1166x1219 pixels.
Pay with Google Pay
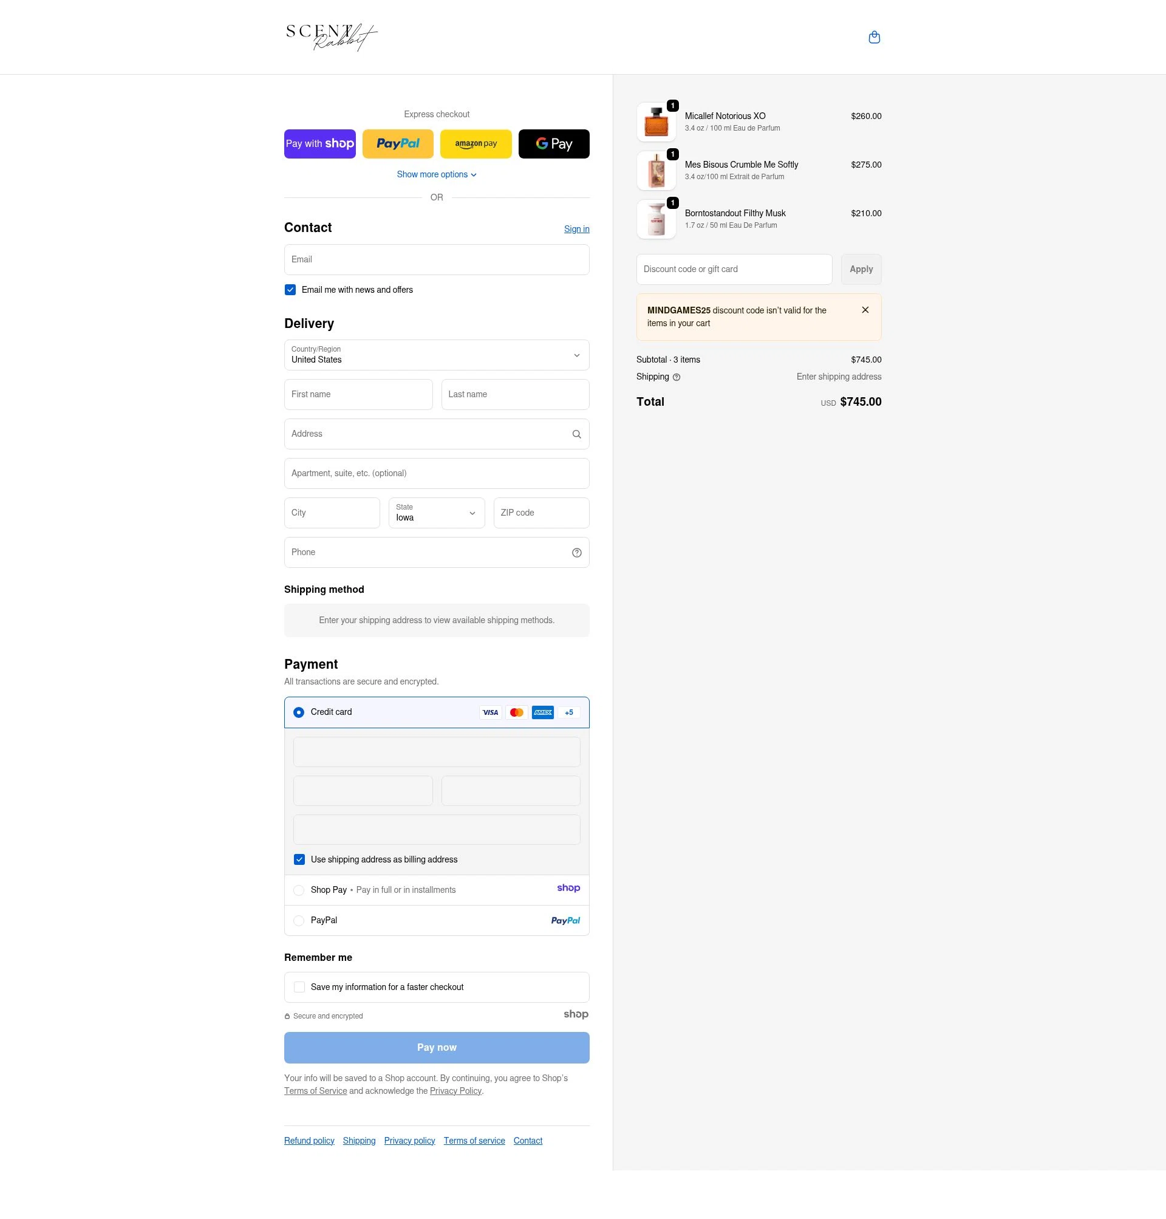point(553,143)
